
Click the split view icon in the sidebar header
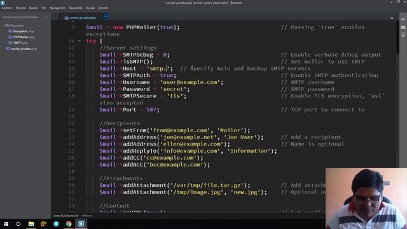pyautogui.click(x=46, y=17)
